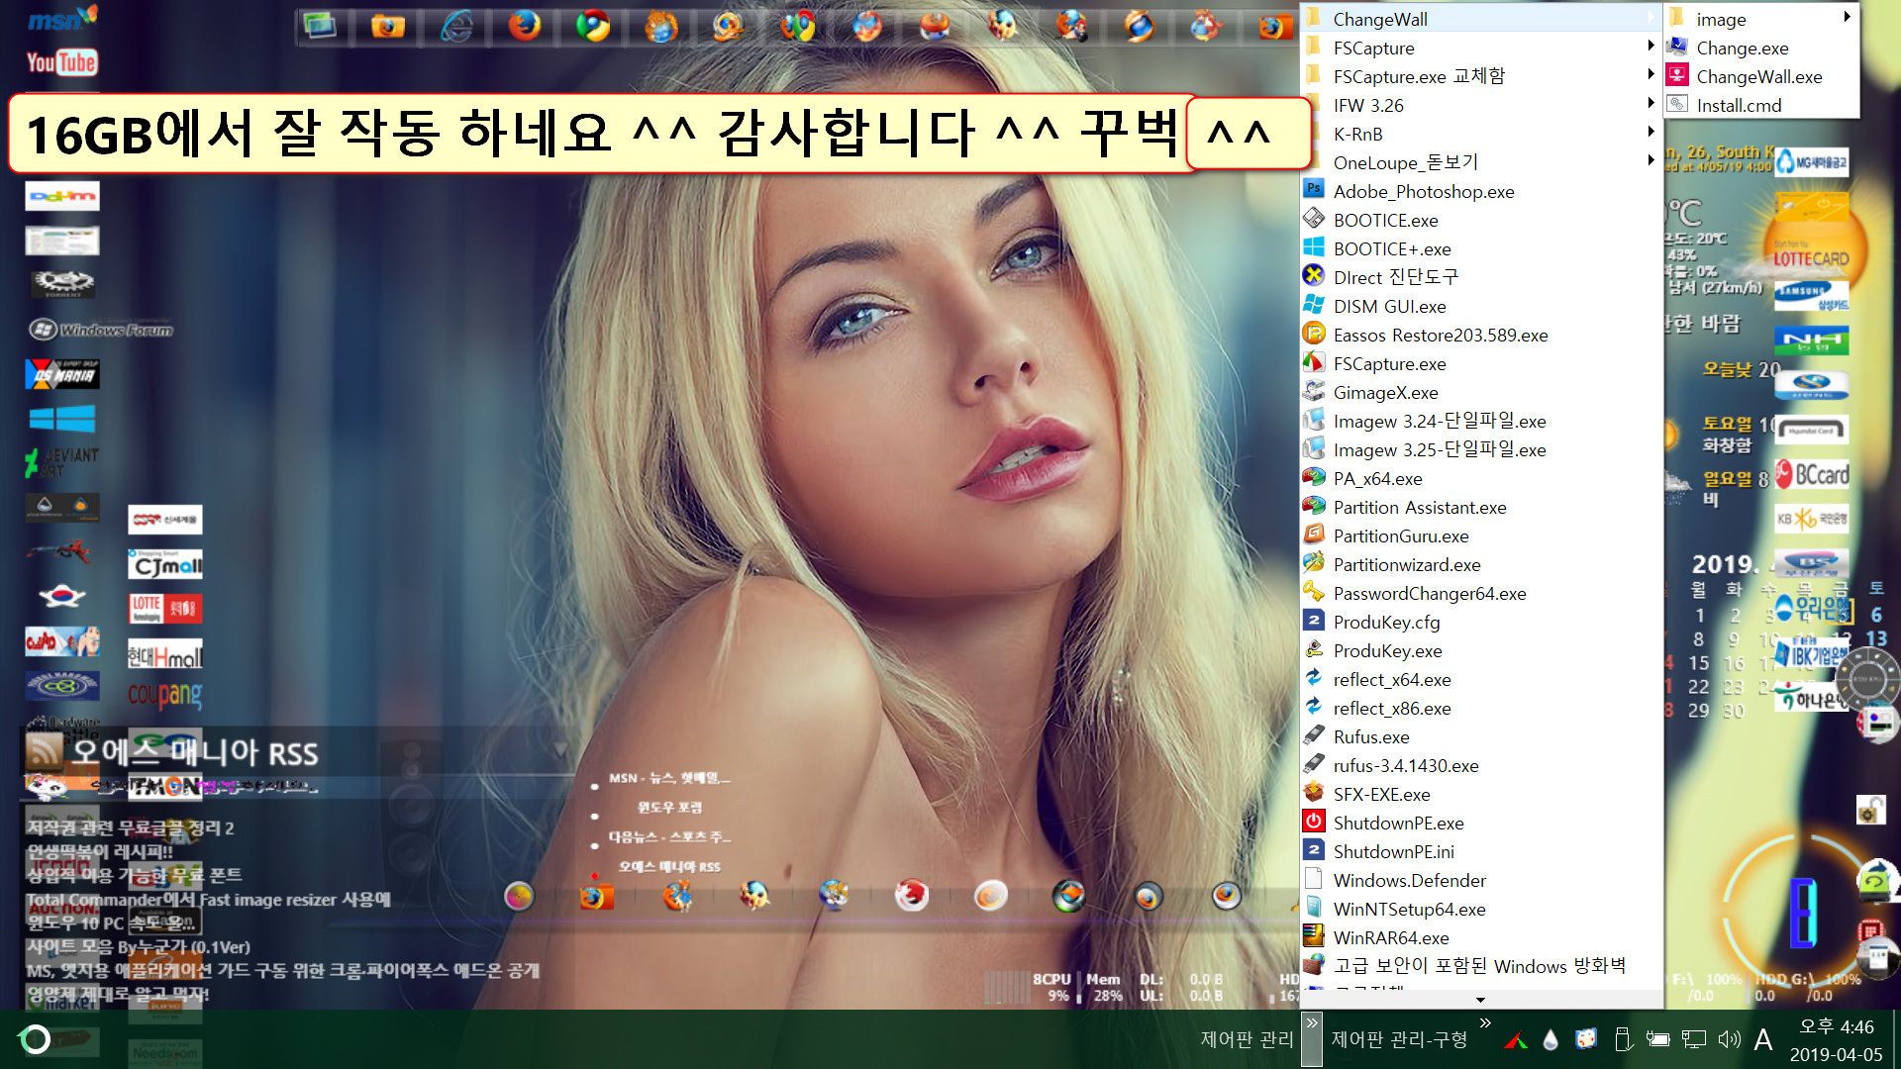Launch reflect_x86.exe
The width and height of the screenshot is (1901, 1069).
click(x=1481, y=708)
